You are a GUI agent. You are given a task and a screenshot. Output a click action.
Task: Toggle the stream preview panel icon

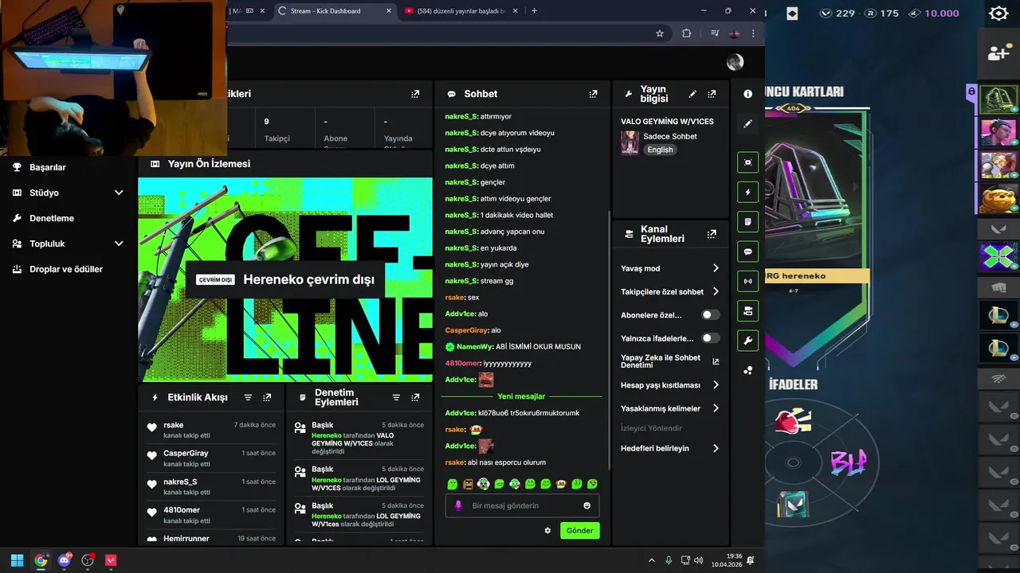(x=747, y=162)
